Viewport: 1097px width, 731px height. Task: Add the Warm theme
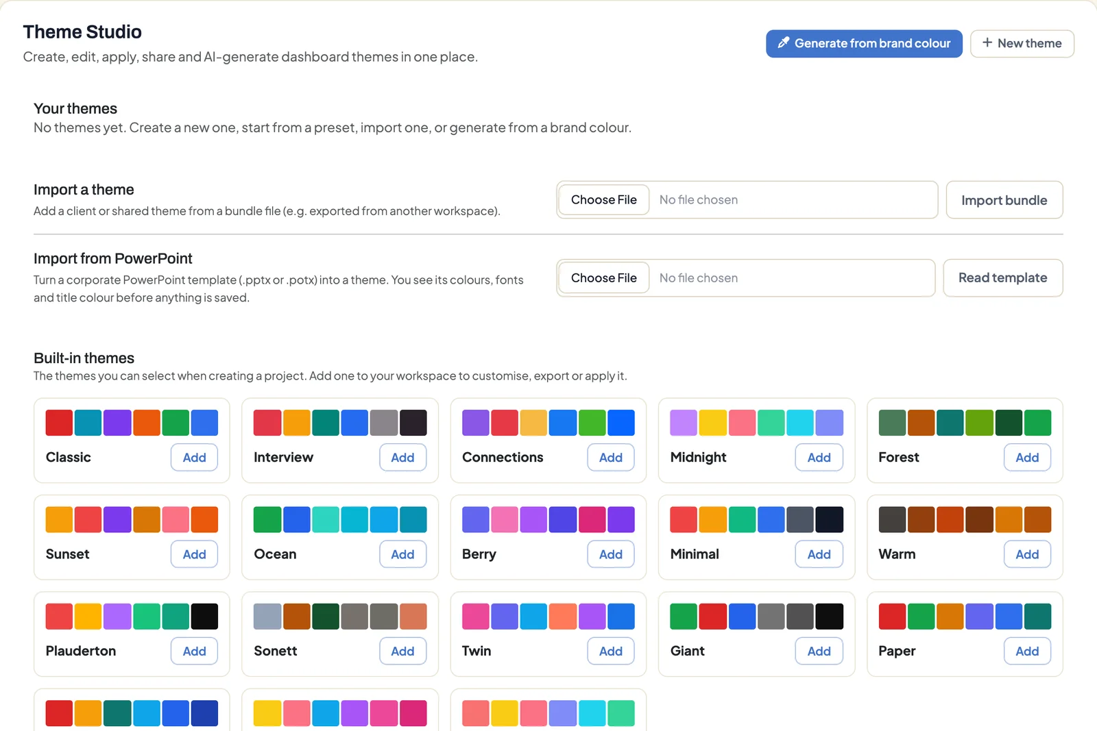pyautogui.click(x=1027, y=554)
